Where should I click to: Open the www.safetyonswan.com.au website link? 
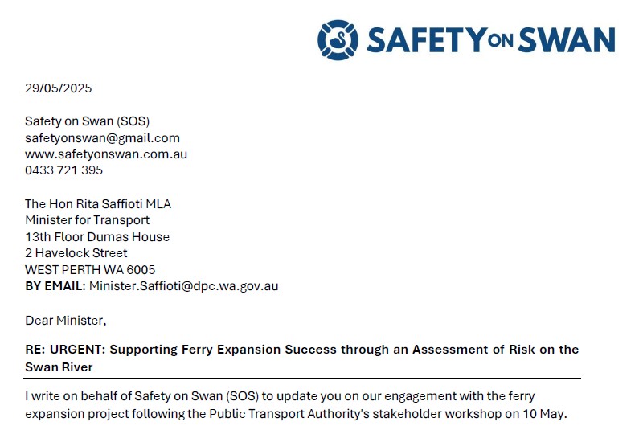106,154
